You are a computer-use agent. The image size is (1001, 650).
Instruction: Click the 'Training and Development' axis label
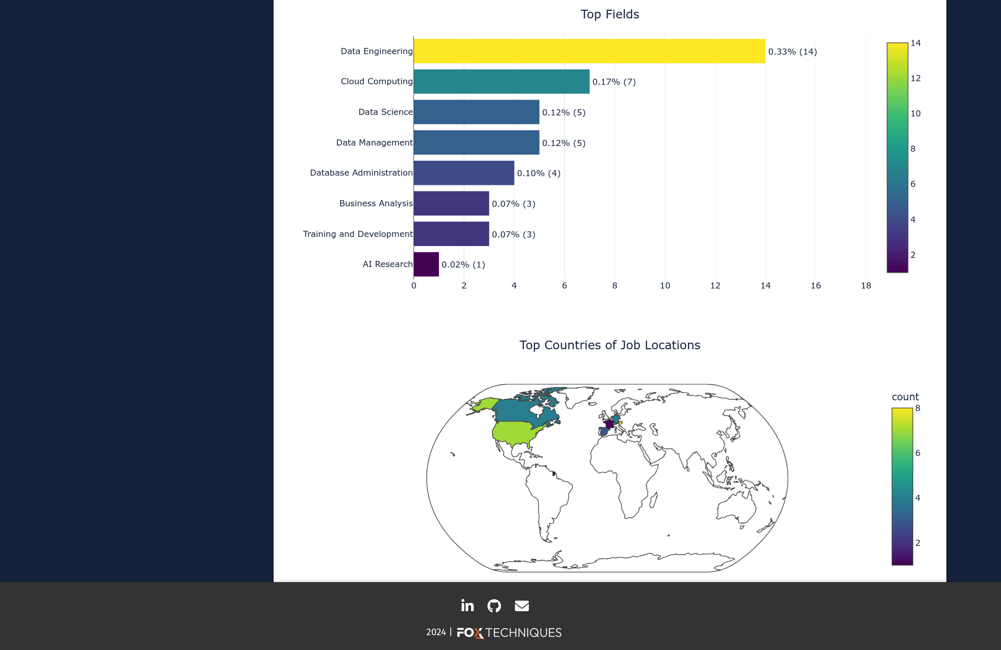[x=358, y=234]
